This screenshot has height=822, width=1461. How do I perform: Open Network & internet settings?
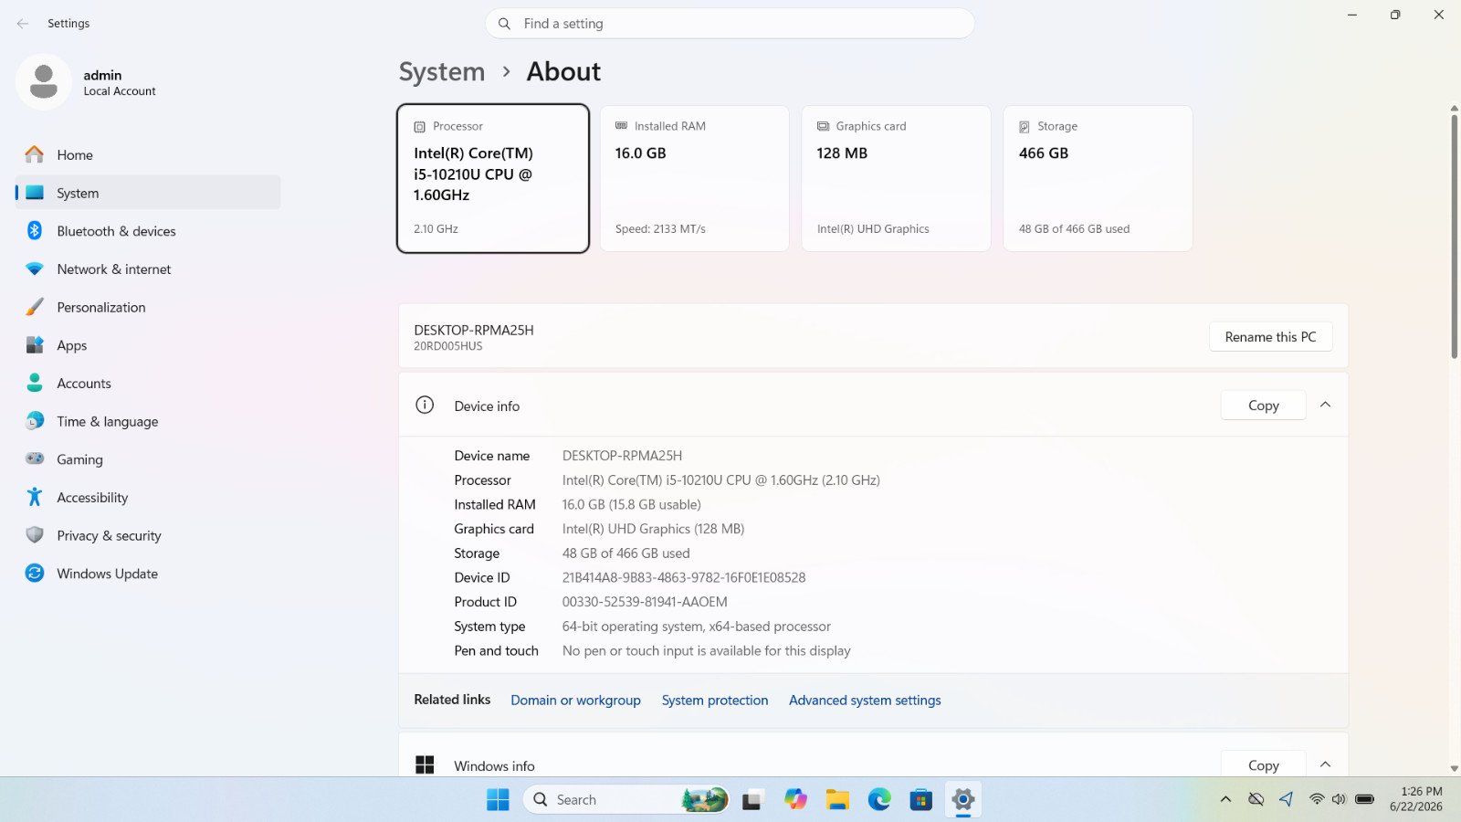(148, 269)
